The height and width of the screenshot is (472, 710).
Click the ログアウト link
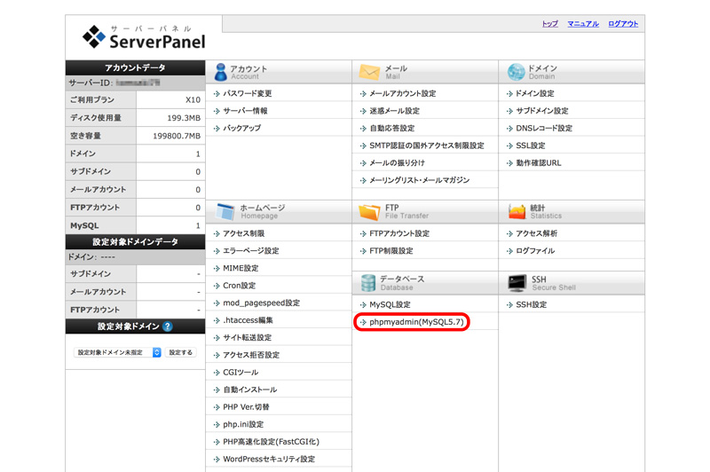pyautogui.click(x=623, y=24)
